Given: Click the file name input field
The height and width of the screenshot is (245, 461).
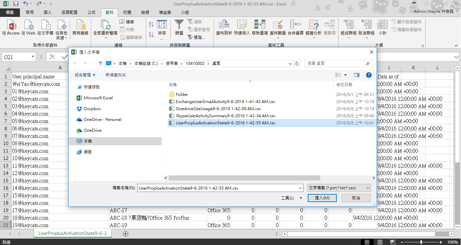Looking at the screenshot, I should tap(218, 188).
